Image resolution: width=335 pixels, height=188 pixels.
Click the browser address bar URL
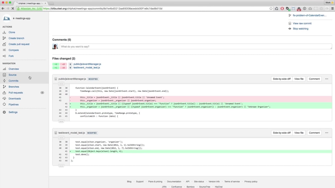[103, 9]
